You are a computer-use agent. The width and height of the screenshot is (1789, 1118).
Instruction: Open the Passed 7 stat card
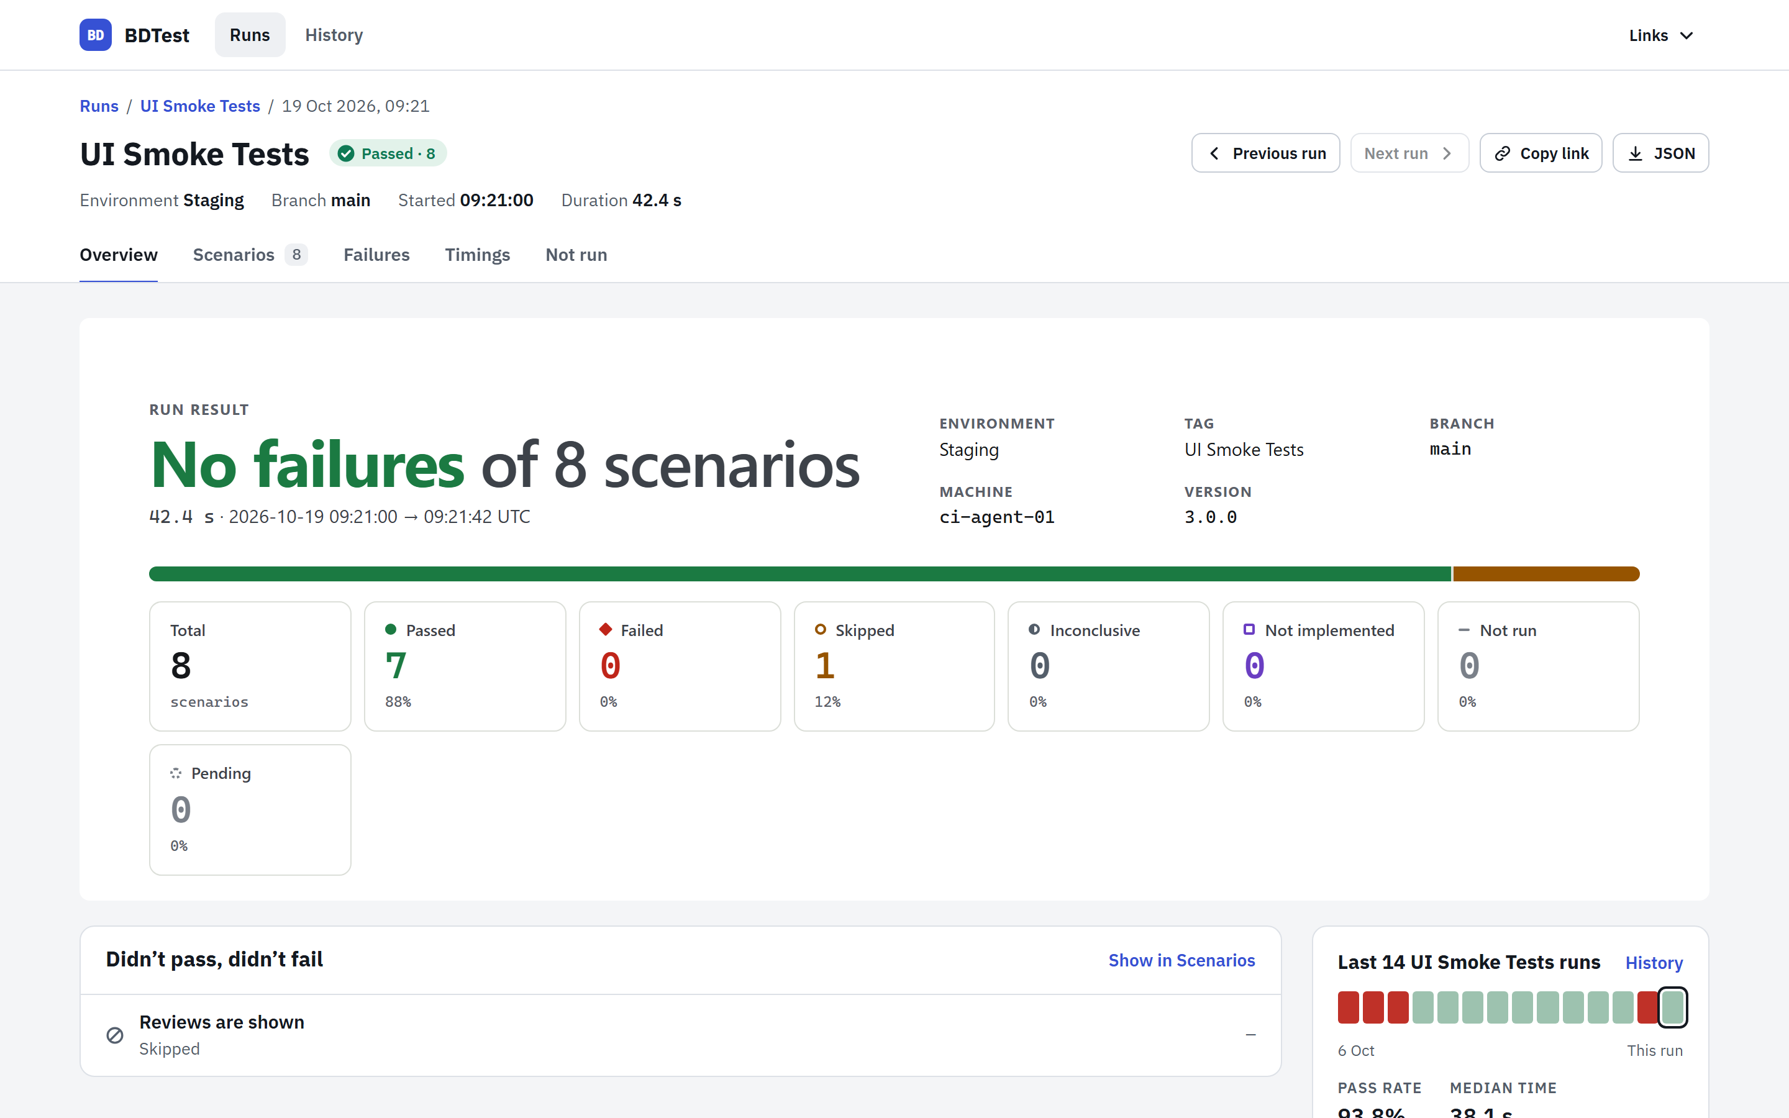[x=465, y=666]
